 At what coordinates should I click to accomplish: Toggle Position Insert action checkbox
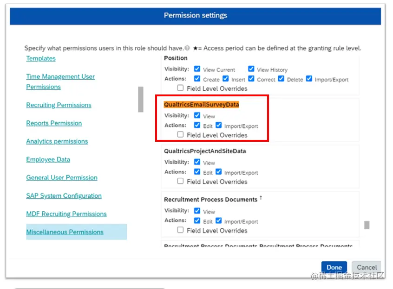coord(226,79)
